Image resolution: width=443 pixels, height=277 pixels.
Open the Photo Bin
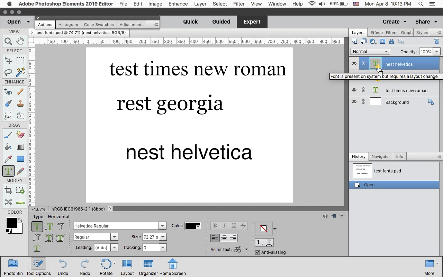[x=13, y=267]
